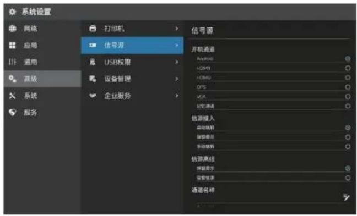
Task: Pick the unselected radio under 信源离线
Action: coord(348,178)
